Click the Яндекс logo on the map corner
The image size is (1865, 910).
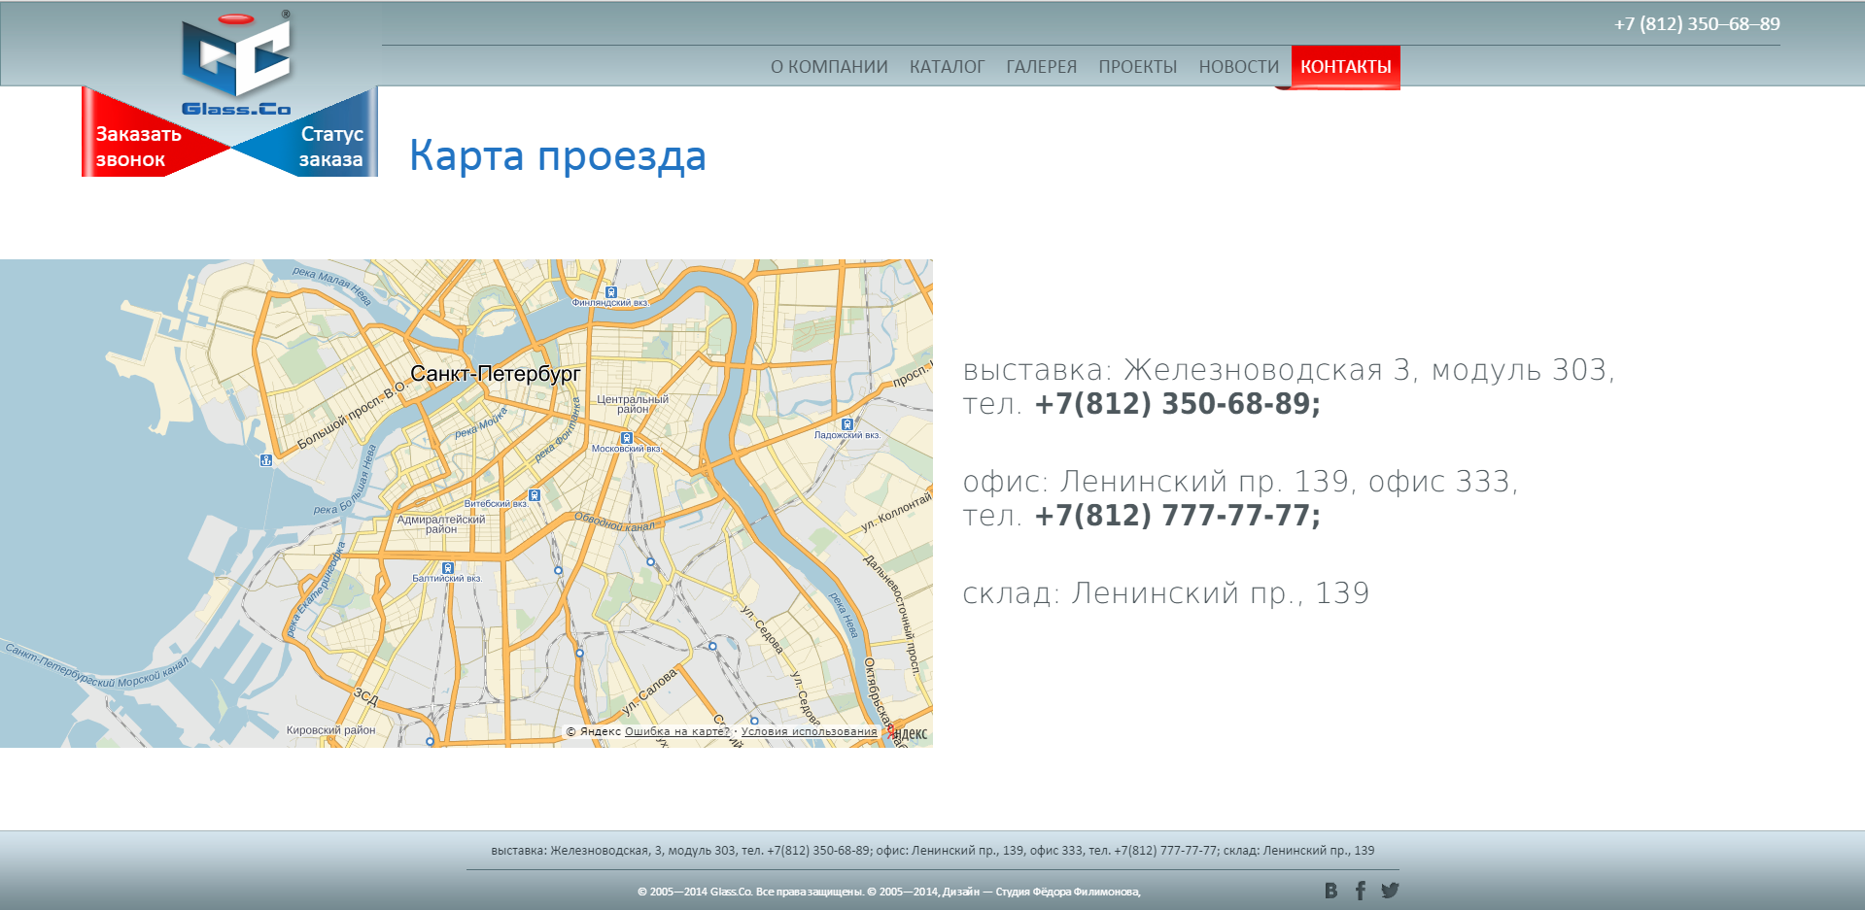(x=907, y=734)
